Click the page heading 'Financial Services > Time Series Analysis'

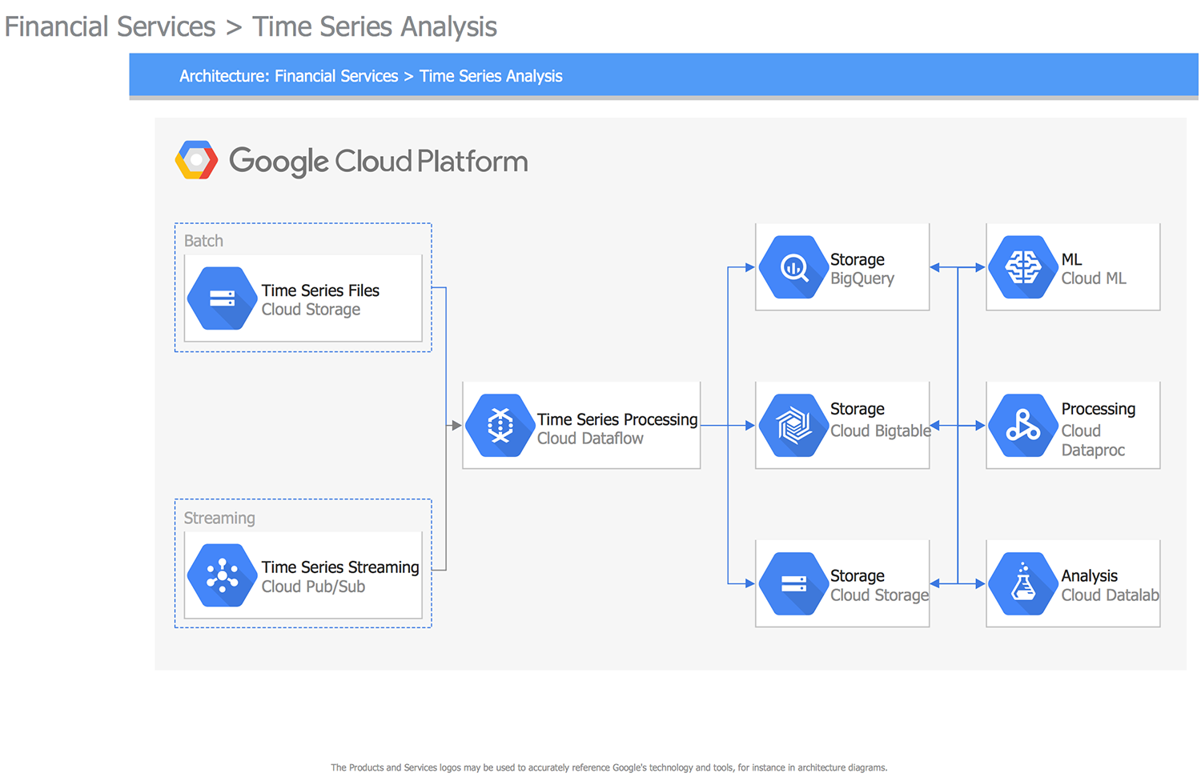[x=251, y=26]
